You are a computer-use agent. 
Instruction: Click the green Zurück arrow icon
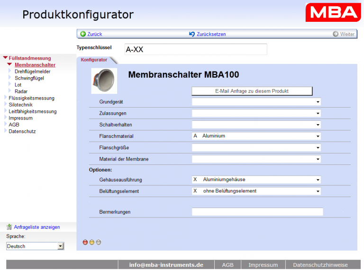(x=83, y=34)
